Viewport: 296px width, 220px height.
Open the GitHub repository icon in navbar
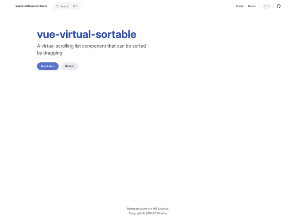[x=278, y=6]
